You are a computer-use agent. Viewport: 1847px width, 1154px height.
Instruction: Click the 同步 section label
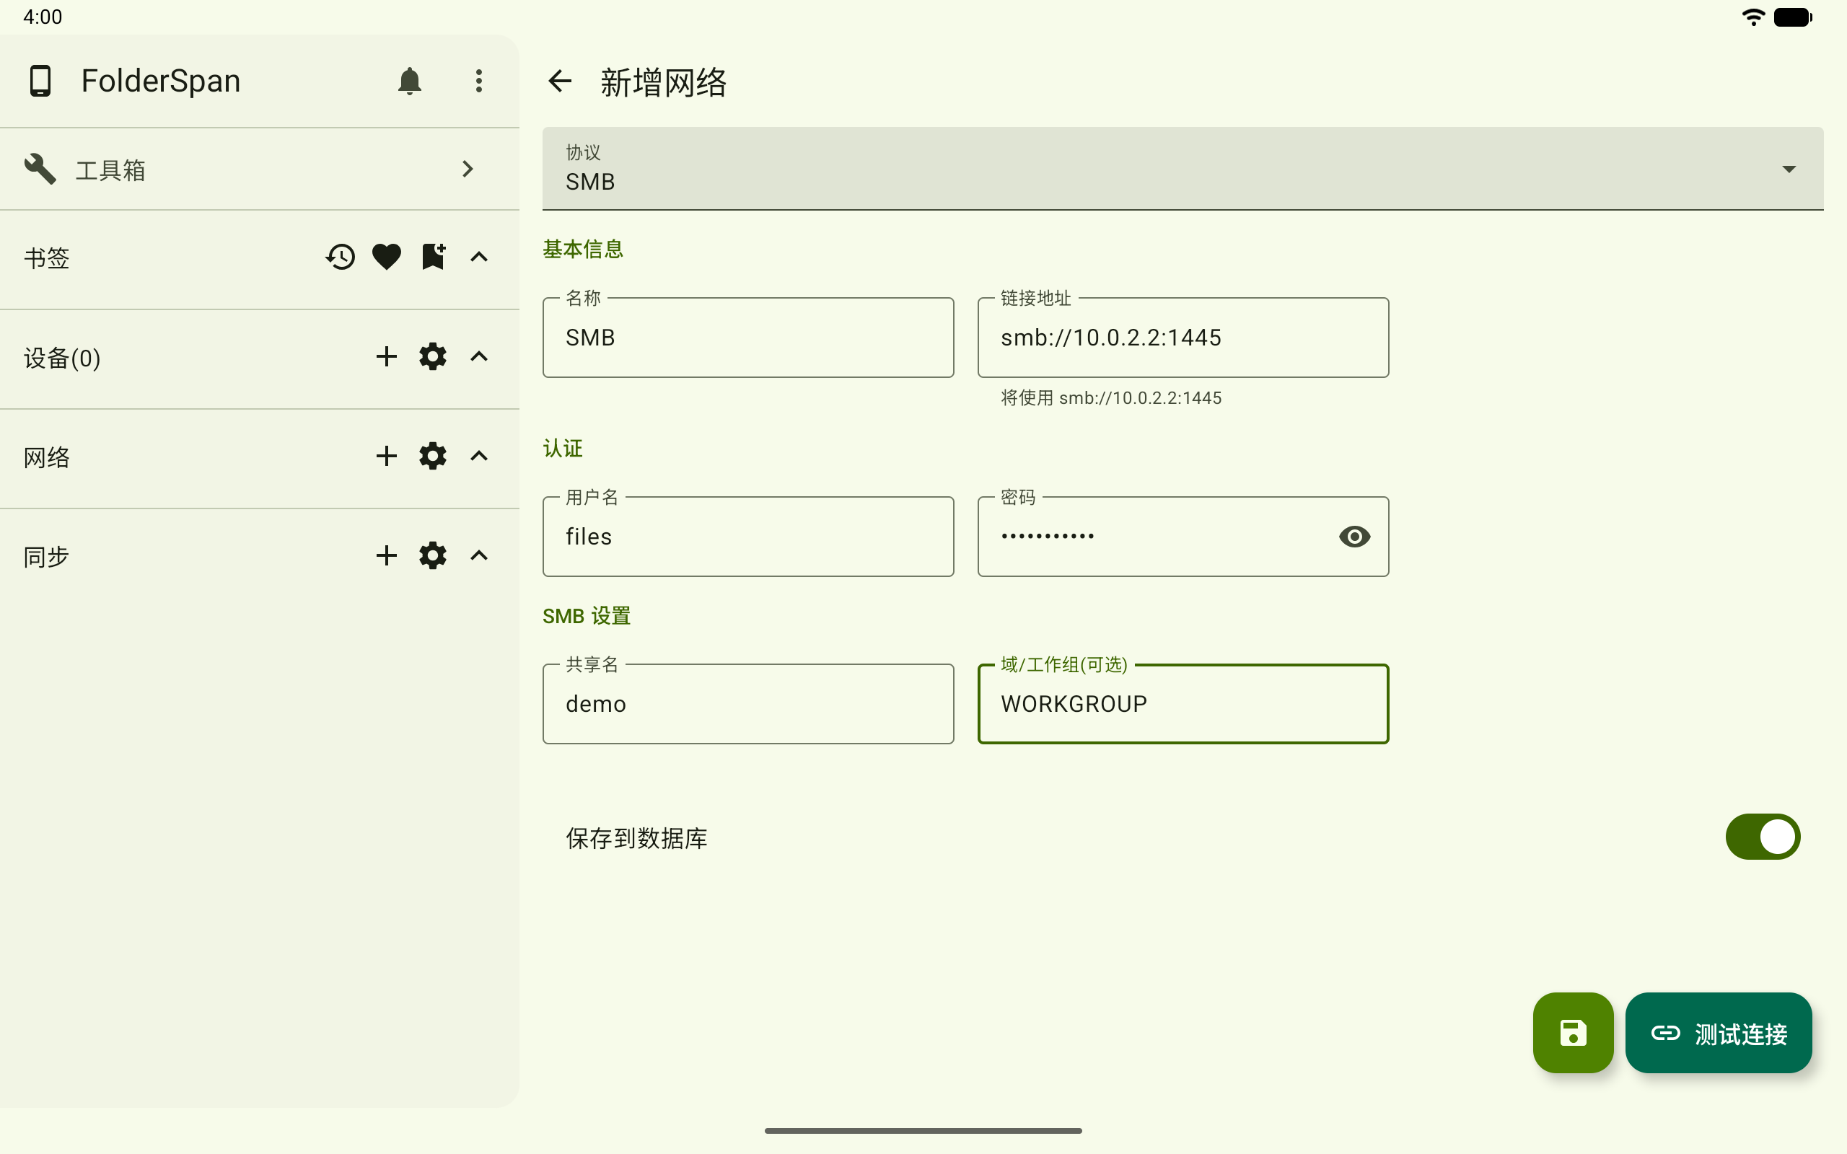tap(47, 556)
